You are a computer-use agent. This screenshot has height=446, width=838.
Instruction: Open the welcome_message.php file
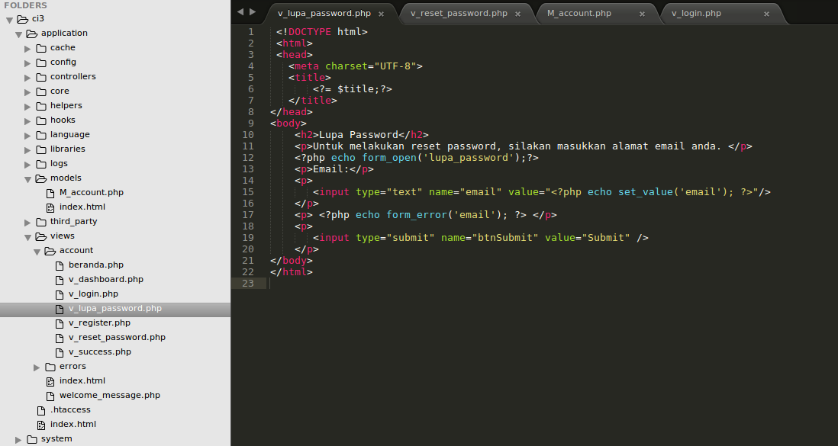click(x=109, y=395)
